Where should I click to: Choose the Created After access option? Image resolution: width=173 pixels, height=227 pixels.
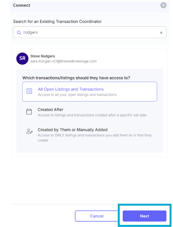pos(90,112)
